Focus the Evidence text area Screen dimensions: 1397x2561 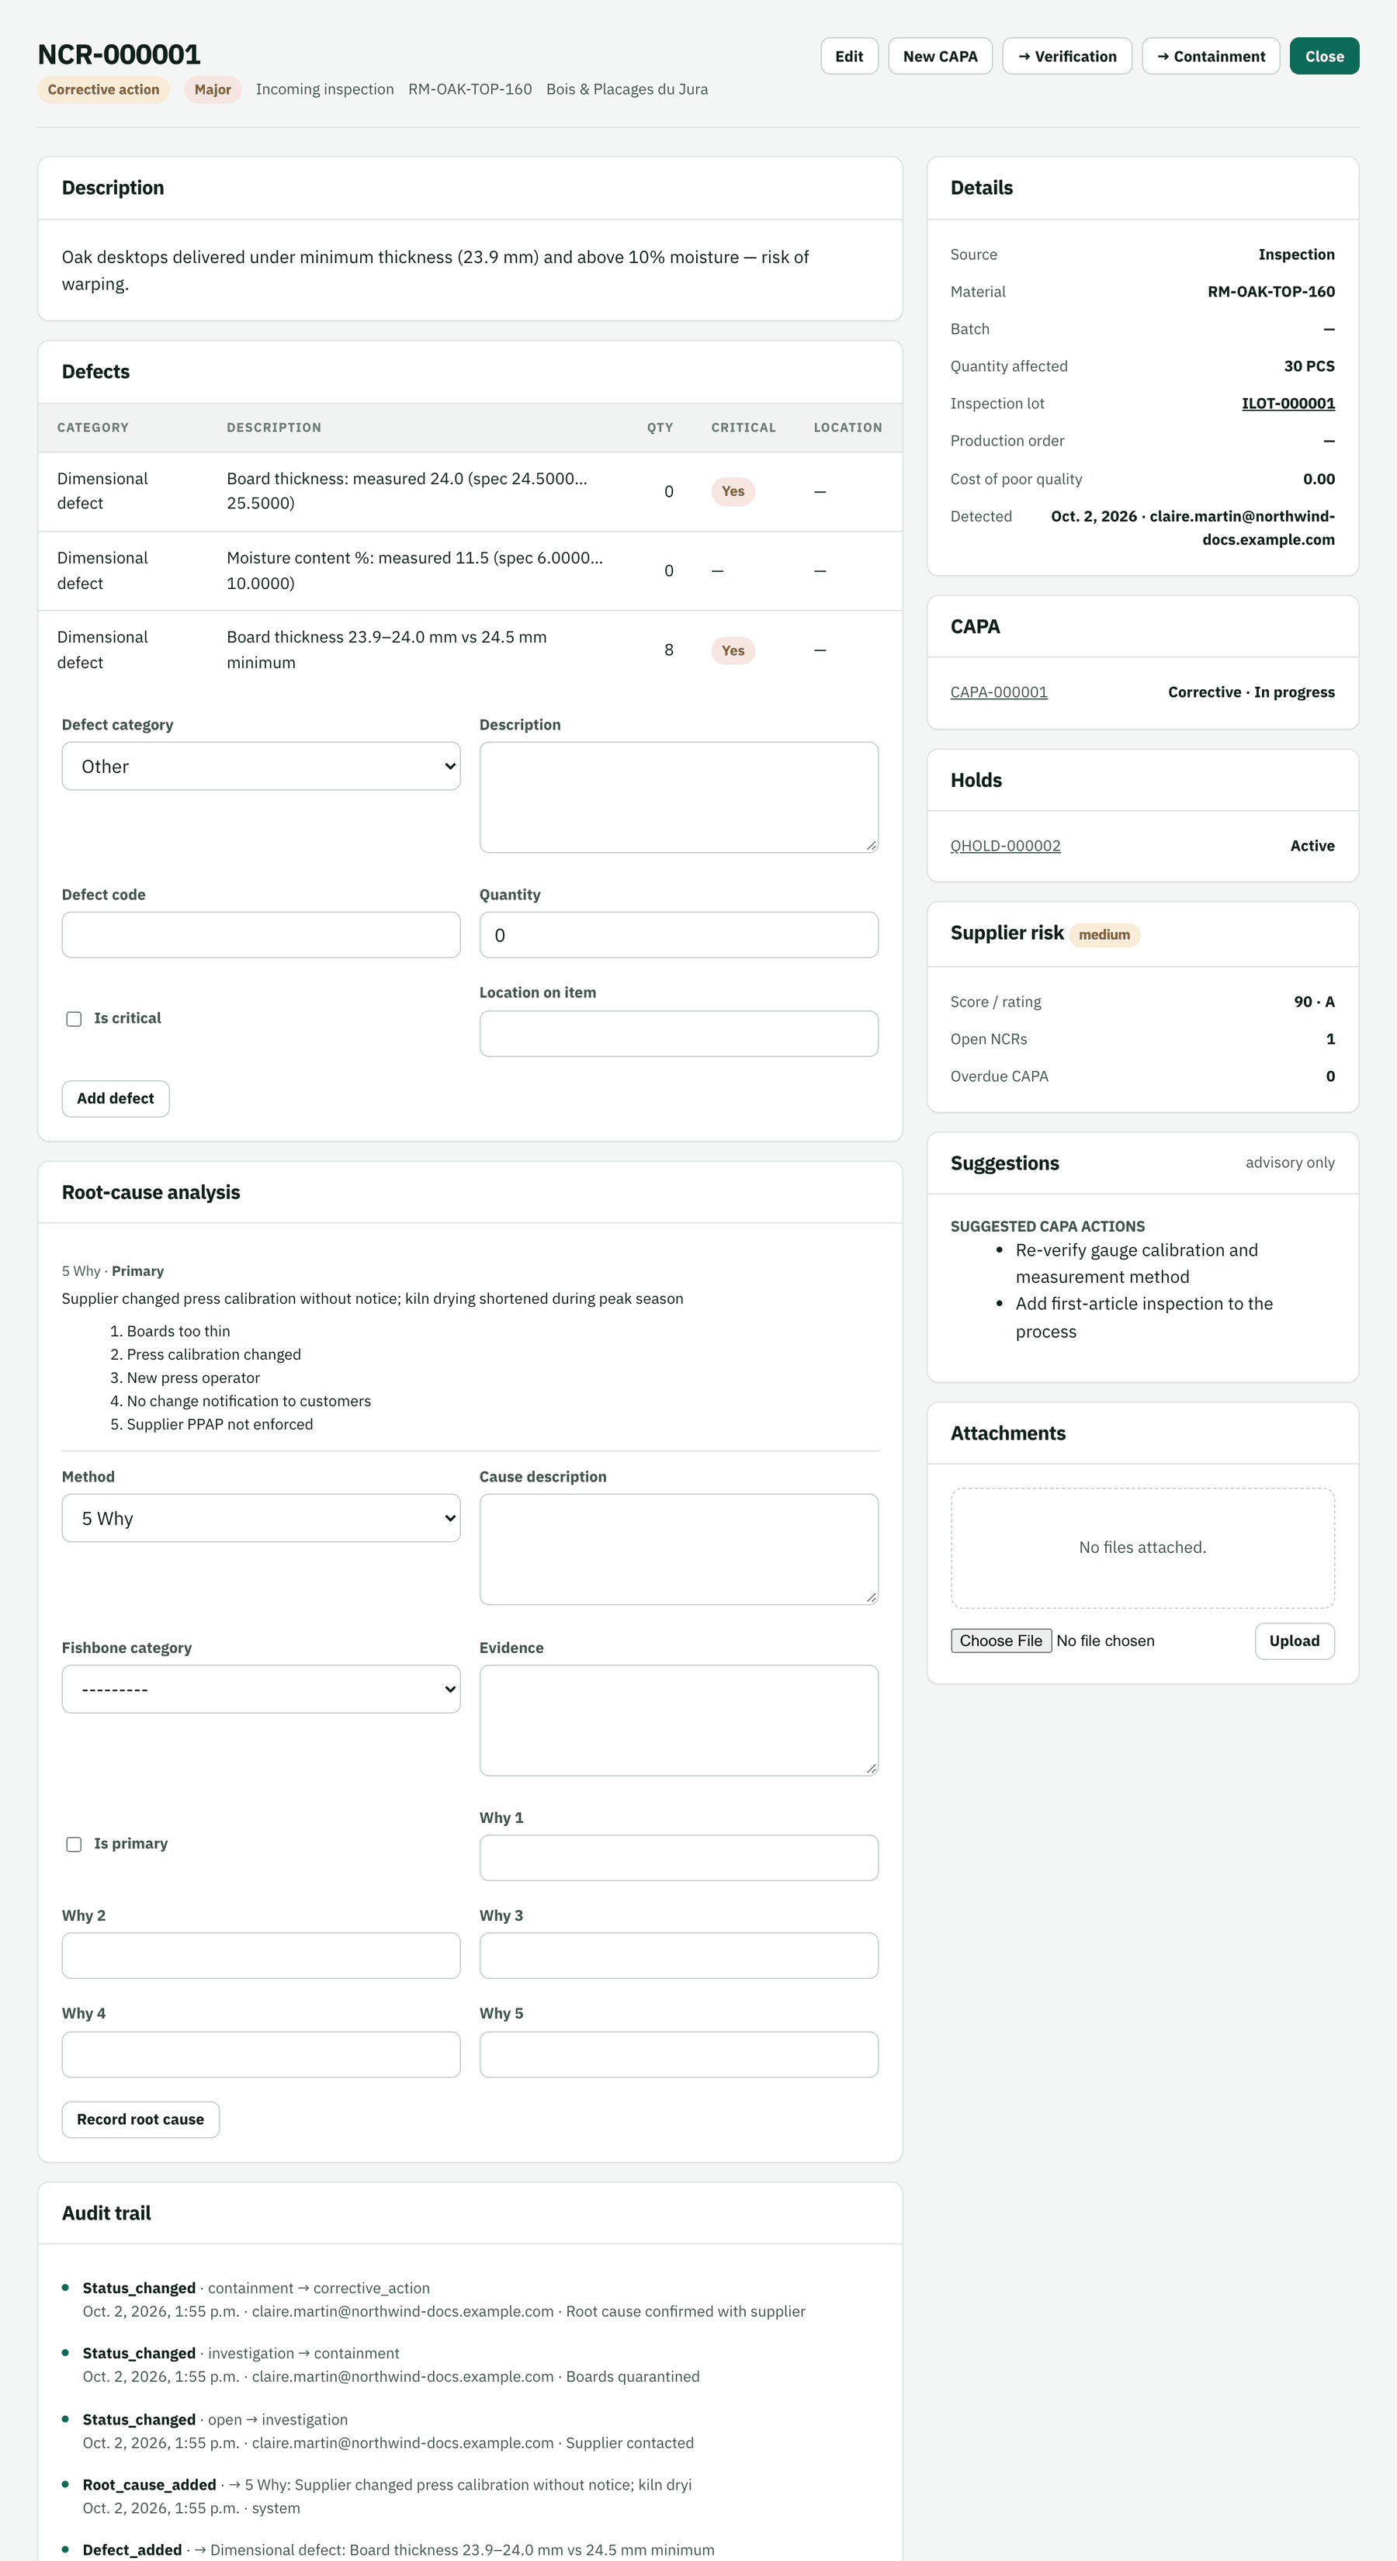click(x=678, y=1720)
